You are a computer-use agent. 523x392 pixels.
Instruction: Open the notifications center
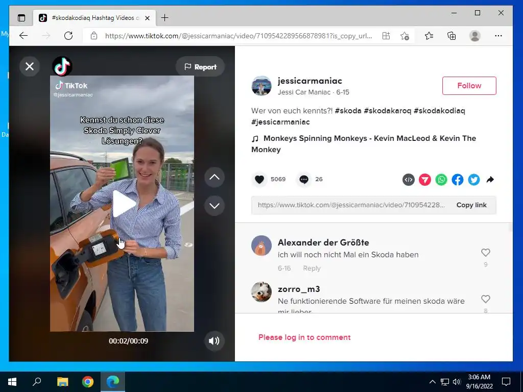click(x=506, y=382)
